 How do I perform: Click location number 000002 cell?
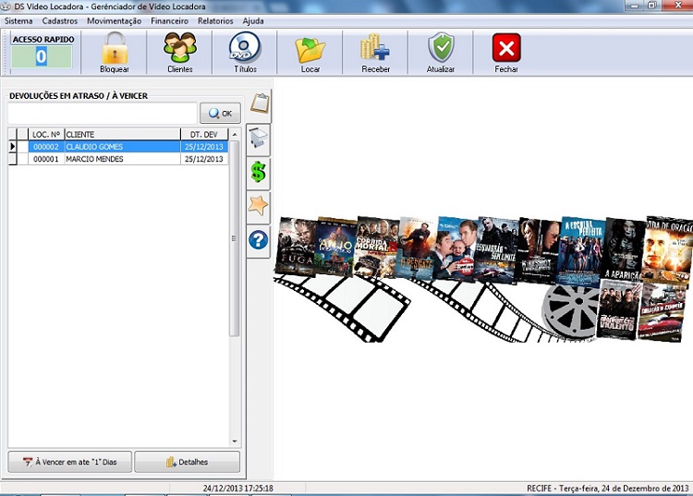[x=46, y=147]
